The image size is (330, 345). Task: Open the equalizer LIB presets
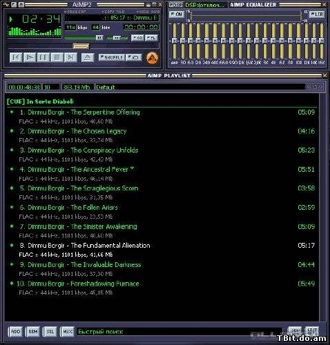click(x=318, y=14)
